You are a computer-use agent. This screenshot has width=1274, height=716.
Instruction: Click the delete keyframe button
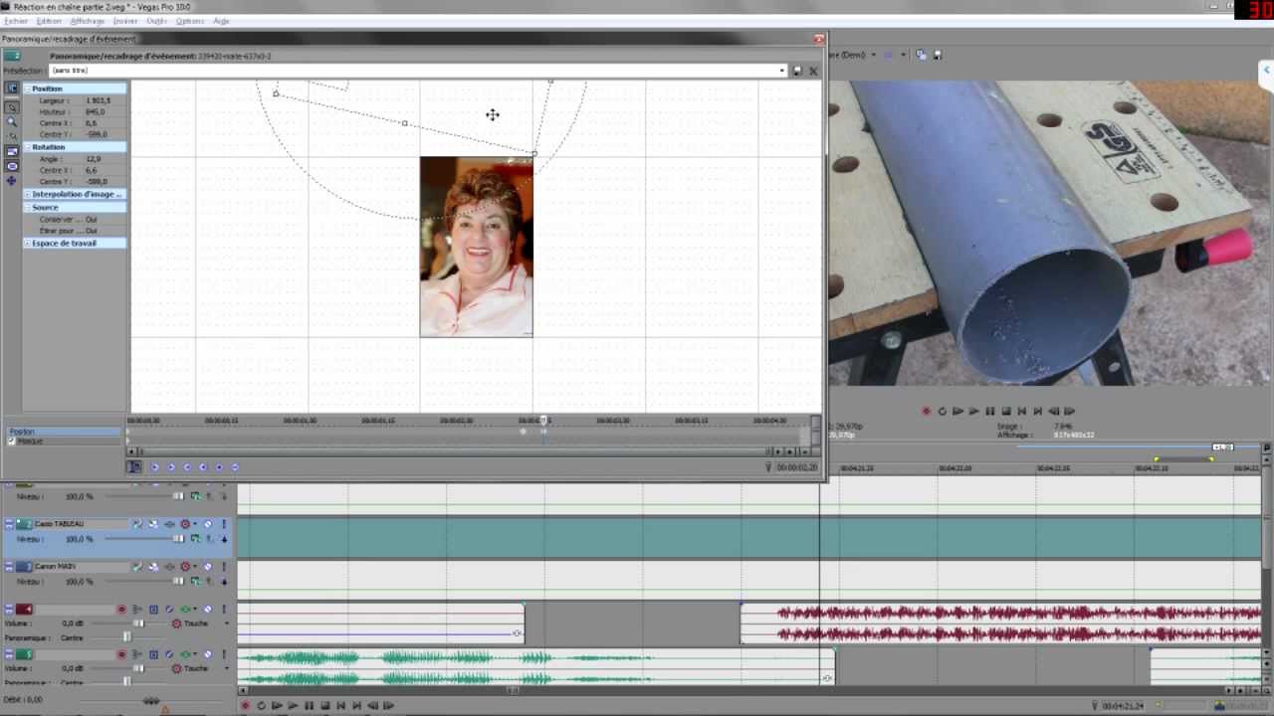click(x=235, y=467)
